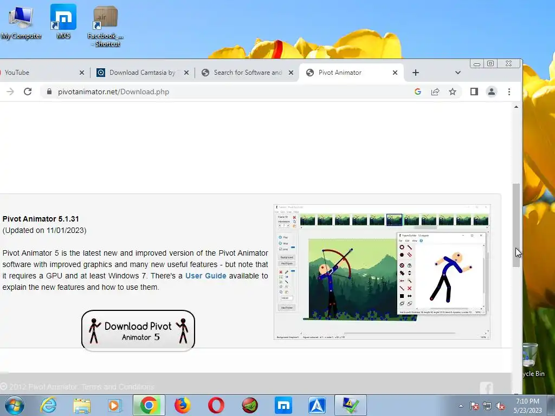The height and width of the screenshot is (416, 555).
Task: Launch Maxthon browser from taskbar
Action: (283, 405)
